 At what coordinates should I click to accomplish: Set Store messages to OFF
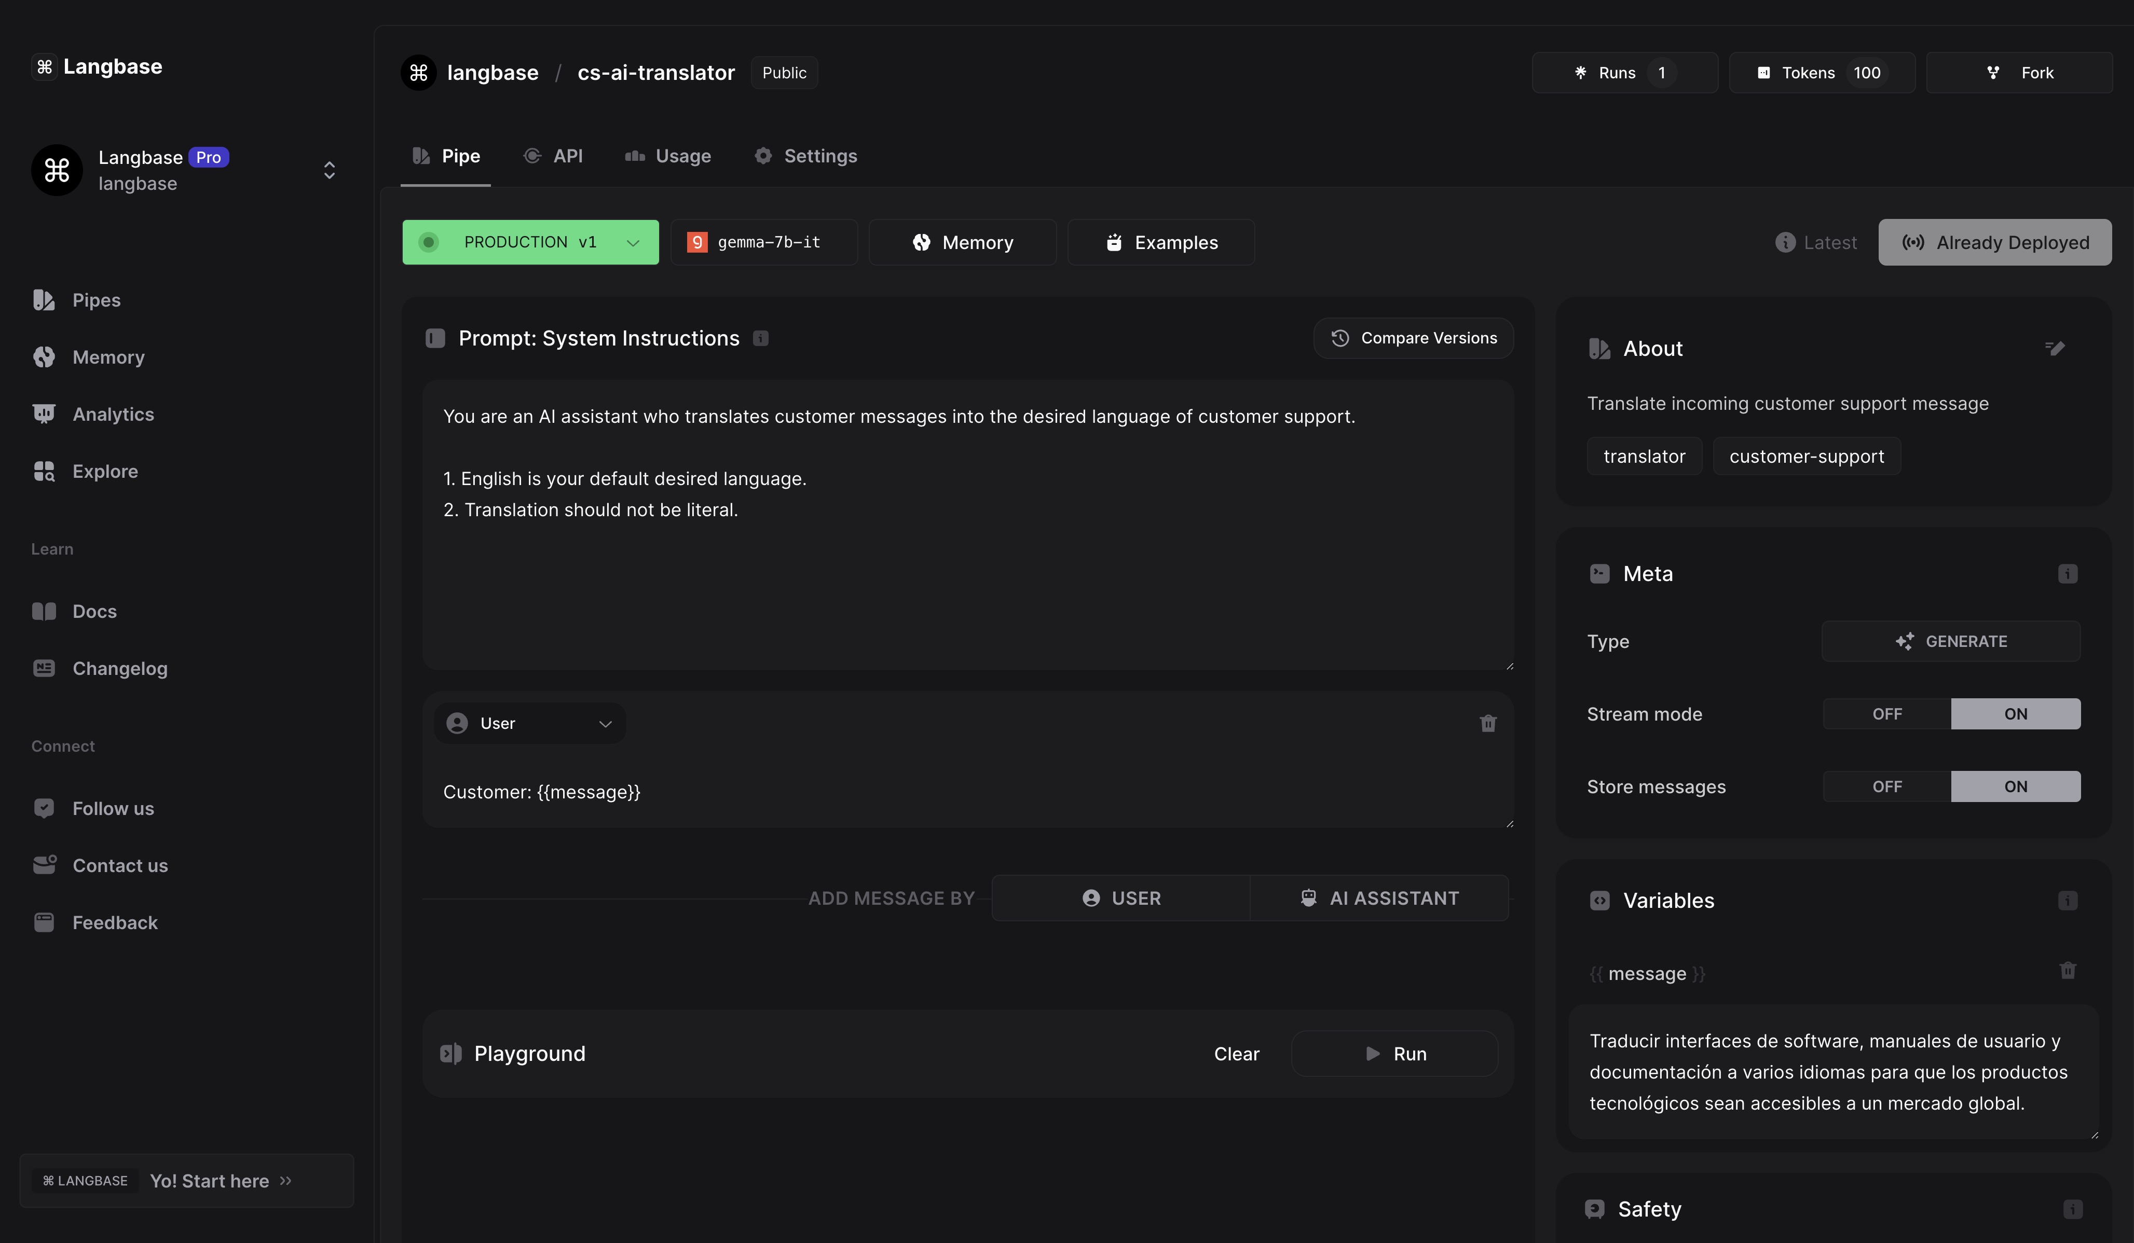coord(1887,786)
